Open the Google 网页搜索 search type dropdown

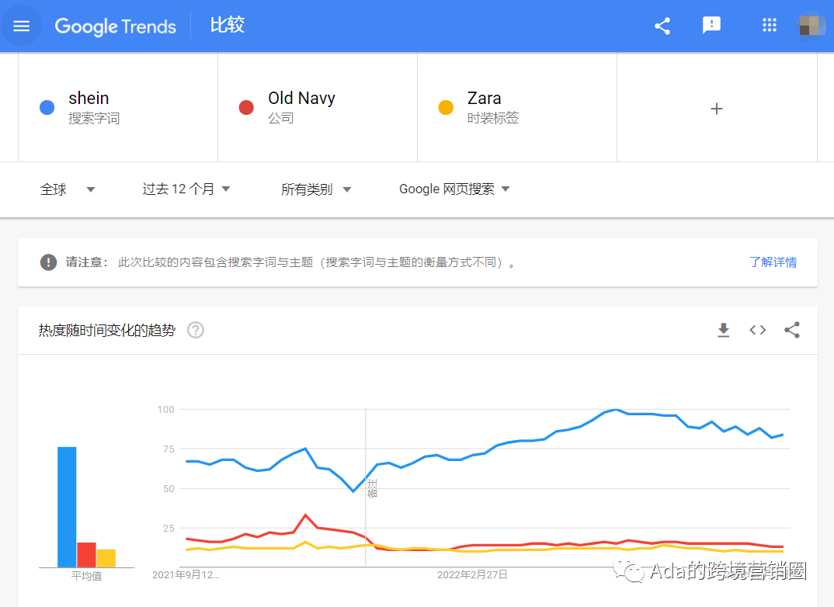coord(454,189)
